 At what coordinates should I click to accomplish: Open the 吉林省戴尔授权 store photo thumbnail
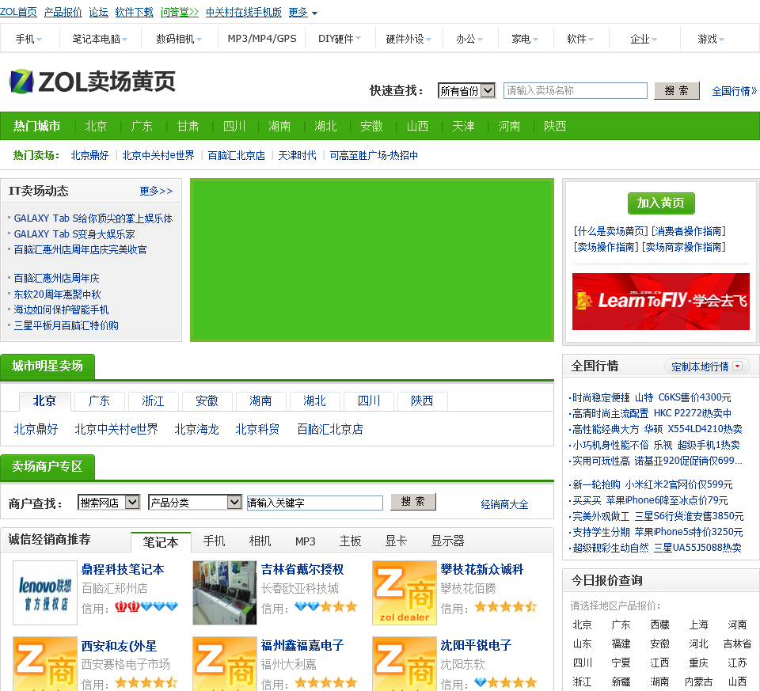point(224,593)
